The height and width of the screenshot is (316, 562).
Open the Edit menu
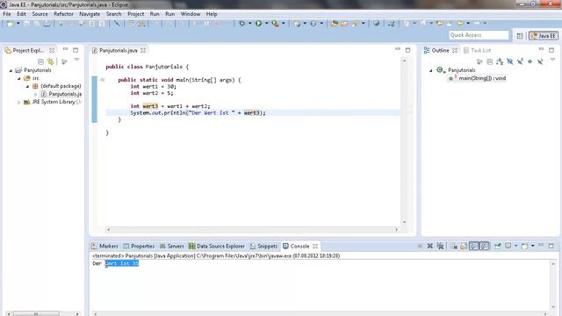pos(21,14)
